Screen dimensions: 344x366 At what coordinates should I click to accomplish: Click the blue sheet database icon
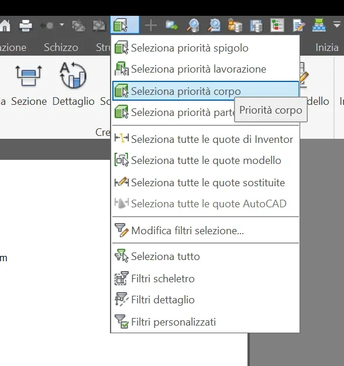tap(256, 25)
